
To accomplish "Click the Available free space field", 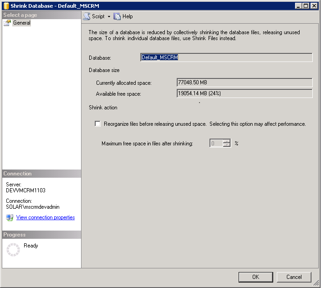I will click(245, 93).
